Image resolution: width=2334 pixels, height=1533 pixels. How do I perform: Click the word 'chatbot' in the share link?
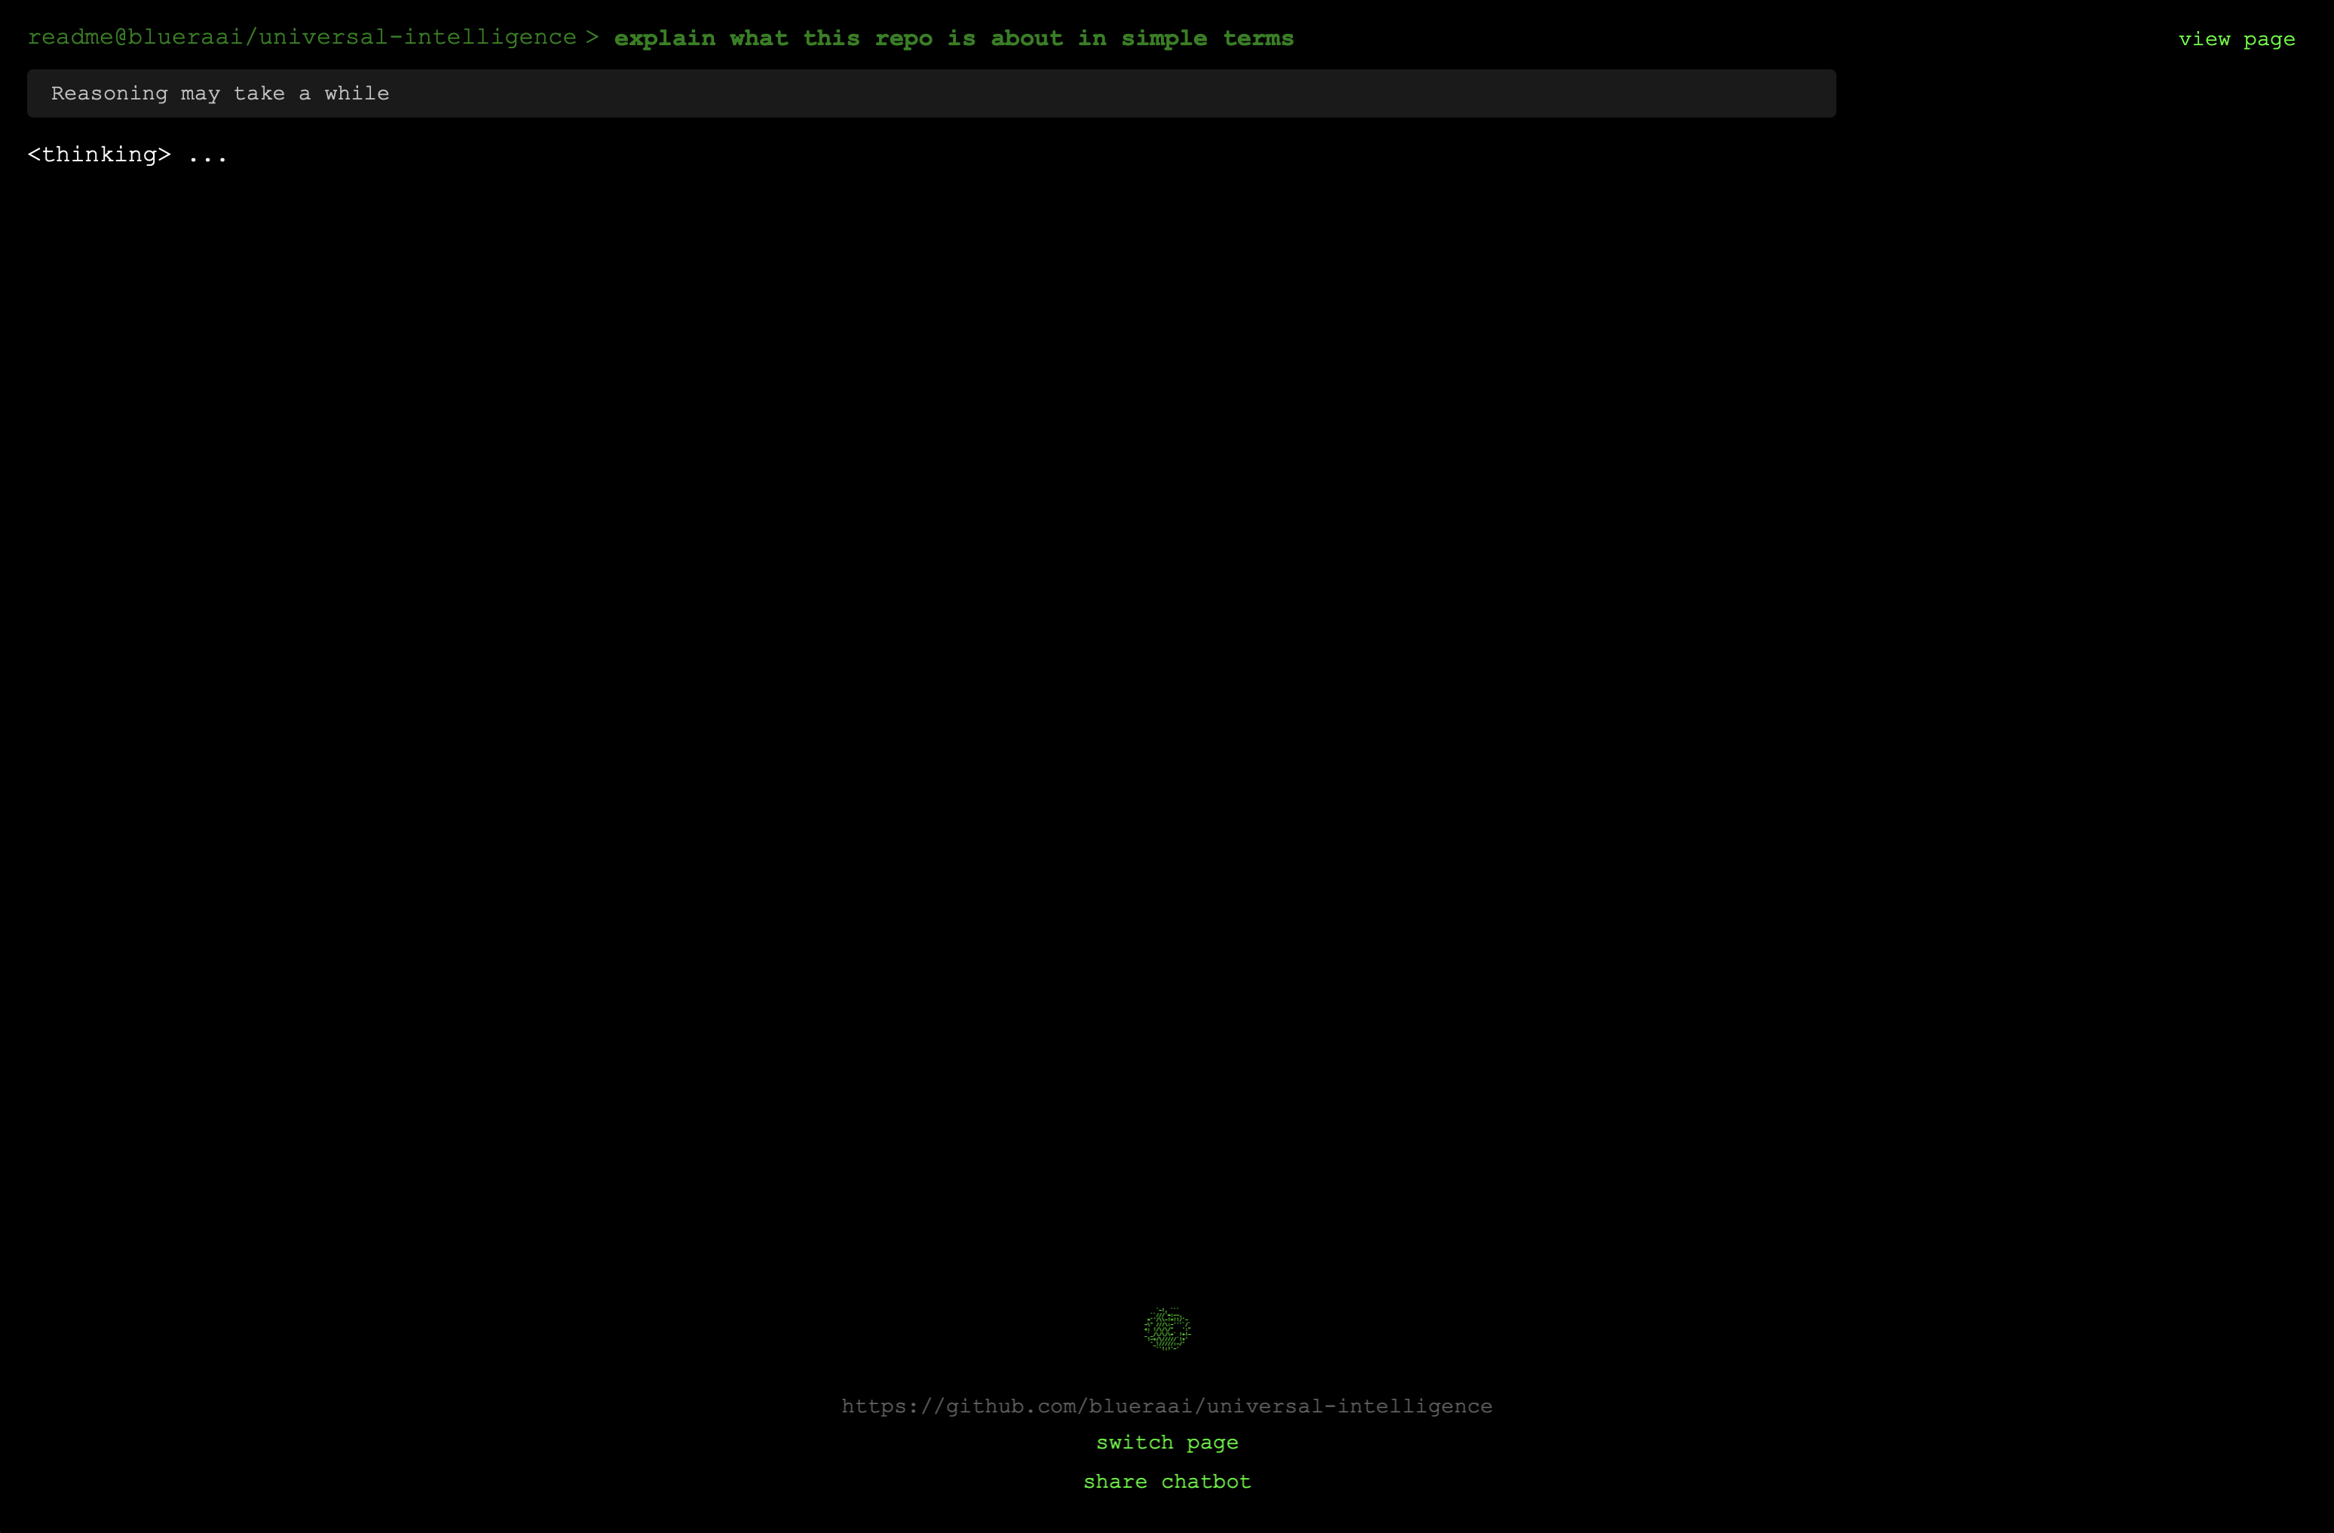point(1206,1481)
